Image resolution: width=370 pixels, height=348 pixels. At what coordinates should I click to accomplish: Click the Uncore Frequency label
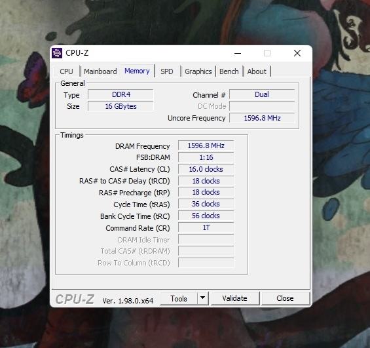pyautogui.click(x=196, y=118)
